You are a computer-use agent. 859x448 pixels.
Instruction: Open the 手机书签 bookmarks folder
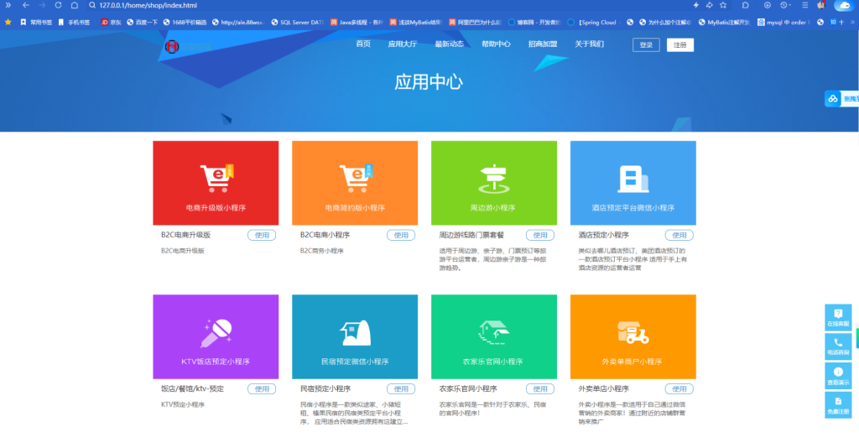pyautogui.click(x=74, y=23)
